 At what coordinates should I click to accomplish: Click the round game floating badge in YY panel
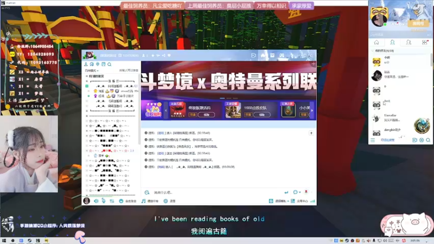point(422,125)
